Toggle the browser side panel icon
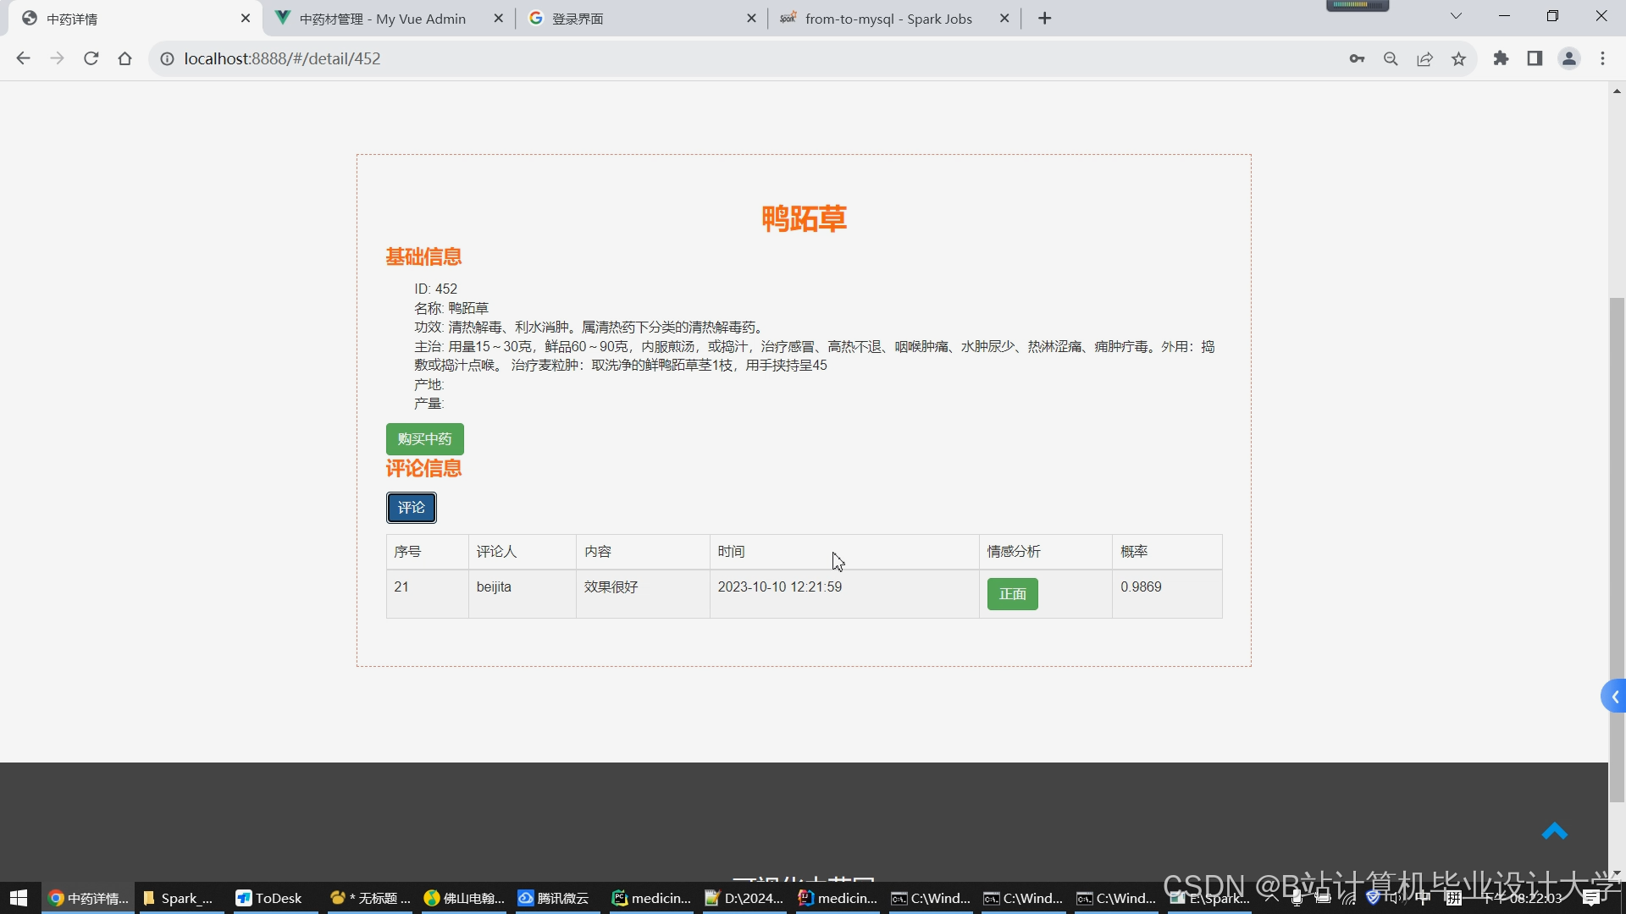The image size is (1626, 914). coord(1535,58)
